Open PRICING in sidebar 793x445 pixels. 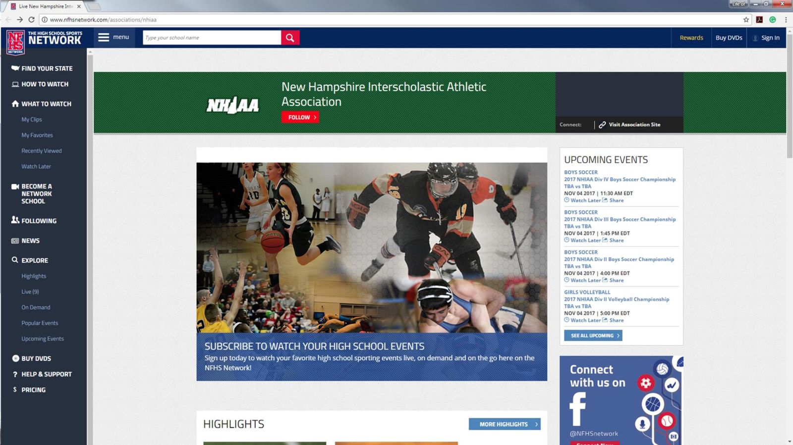(x=33, y=390)
